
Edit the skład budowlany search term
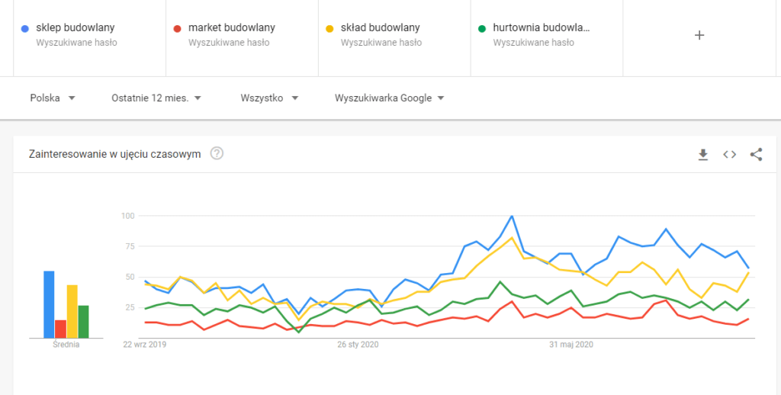coord(381,28)
